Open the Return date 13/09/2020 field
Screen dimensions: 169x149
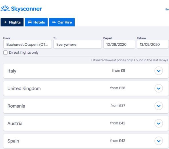(x=153, y=44)
